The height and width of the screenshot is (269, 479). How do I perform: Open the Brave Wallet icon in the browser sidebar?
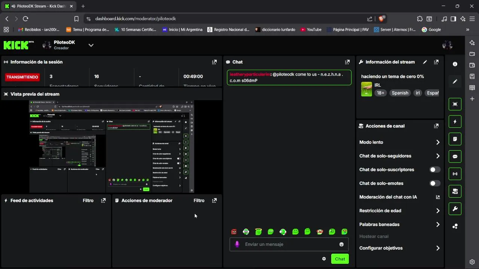[x=472, y=65]
